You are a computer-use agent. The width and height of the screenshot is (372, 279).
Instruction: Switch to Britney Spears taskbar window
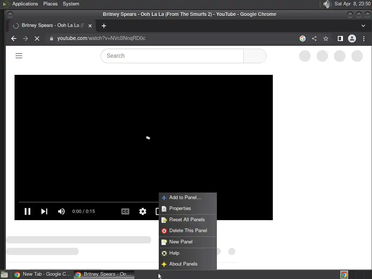pos(104,274)
